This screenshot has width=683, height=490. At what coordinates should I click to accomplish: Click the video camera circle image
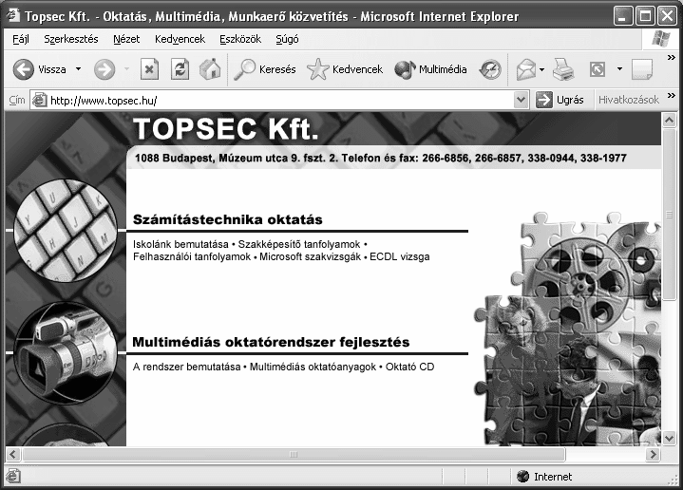click(66, 353)
